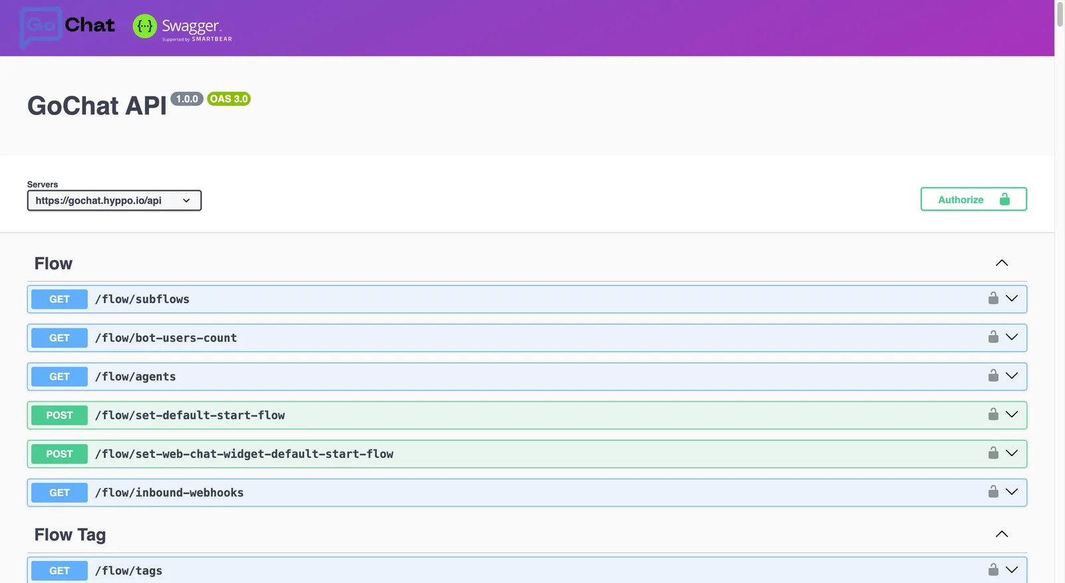Click GET button for /flow/subflows
This screenshot has height=583, width=1065.
(59, 299)
